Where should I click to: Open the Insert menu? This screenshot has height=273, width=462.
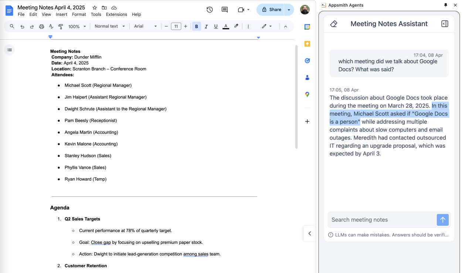61,14
